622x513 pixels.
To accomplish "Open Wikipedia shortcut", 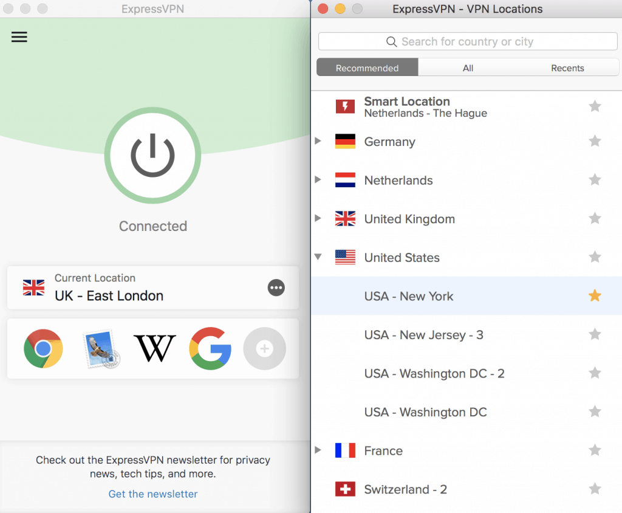I will tap(155, 348).
